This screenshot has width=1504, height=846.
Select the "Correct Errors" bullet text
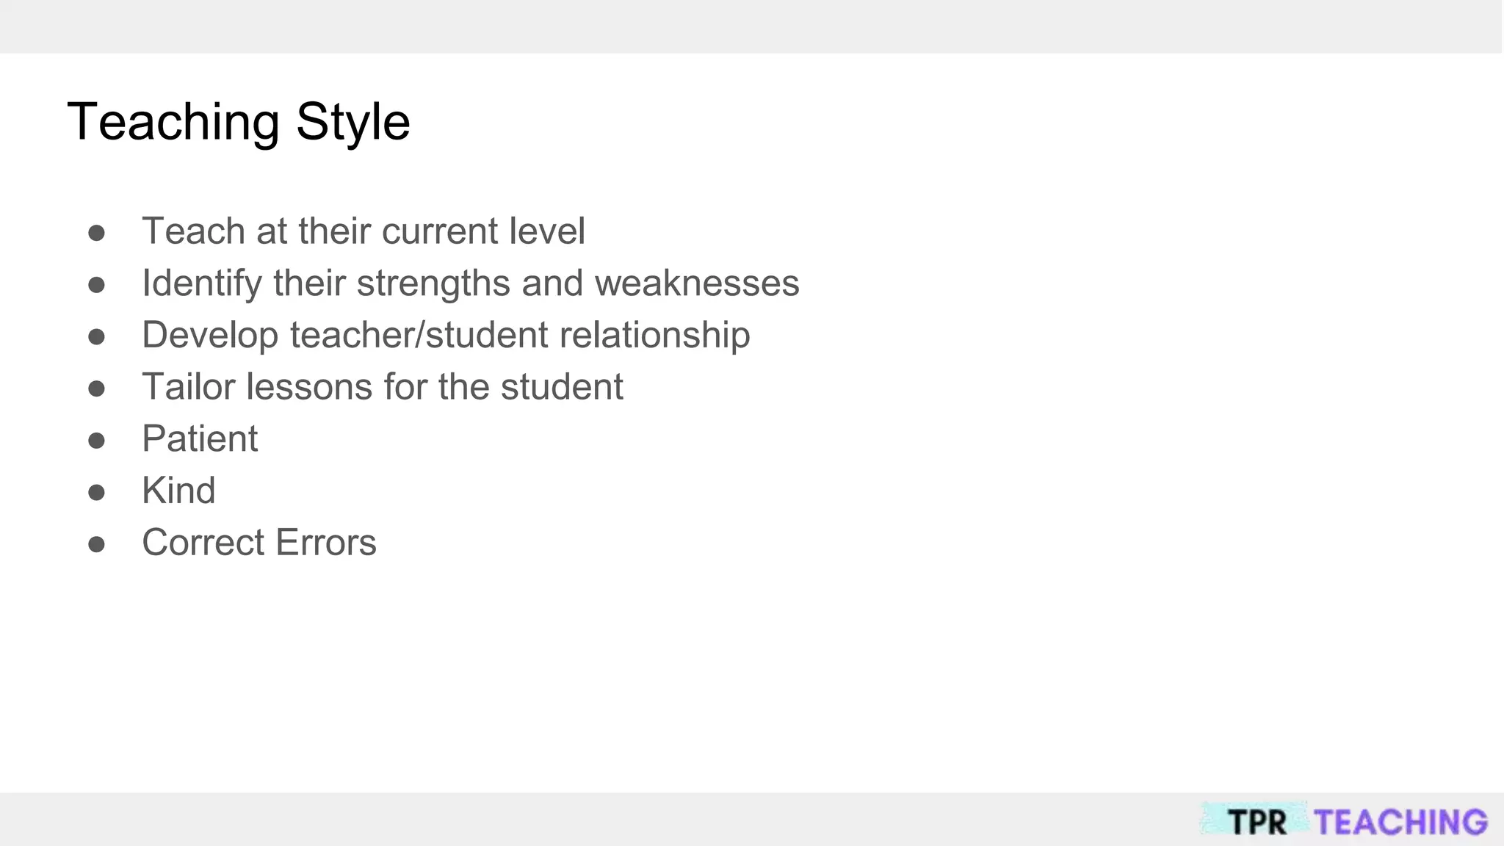tap(259, 543)
